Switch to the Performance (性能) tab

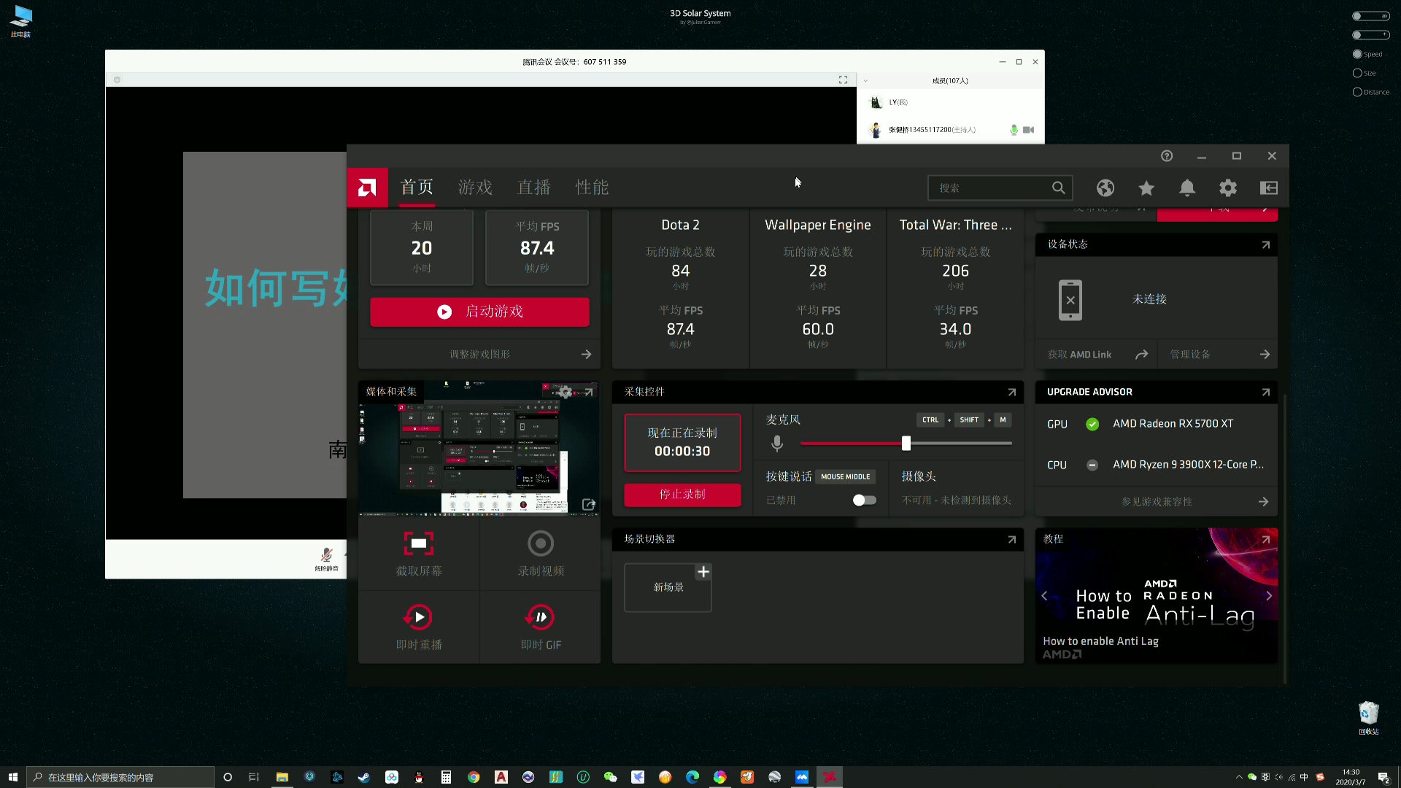click(592, 188)
